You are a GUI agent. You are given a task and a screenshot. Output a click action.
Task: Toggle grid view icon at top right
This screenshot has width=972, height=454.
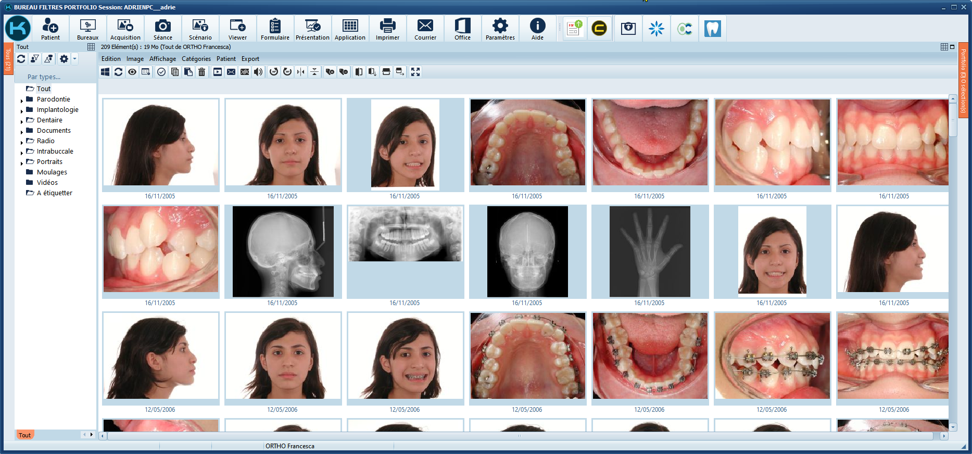944,47
